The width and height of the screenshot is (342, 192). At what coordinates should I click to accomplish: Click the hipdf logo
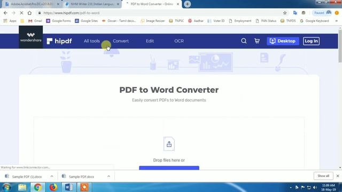(59, 41)
